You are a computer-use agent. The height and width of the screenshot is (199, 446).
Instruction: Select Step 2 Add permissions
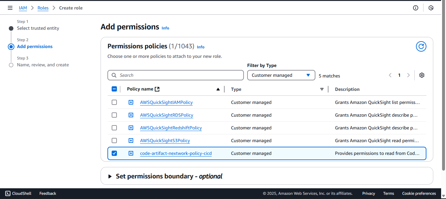(x=35, y=46)
